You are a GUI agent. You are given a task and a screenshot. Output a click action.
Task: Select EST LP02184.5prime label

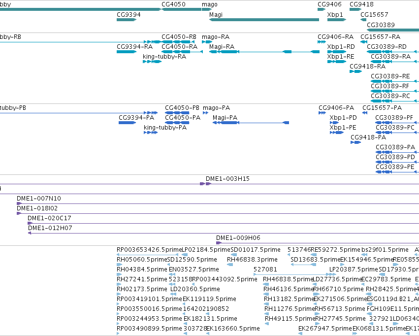click(206, 250)
